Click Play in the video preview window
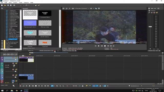The image size is (164, 92). pyautogui.click(x=99, y=46)
